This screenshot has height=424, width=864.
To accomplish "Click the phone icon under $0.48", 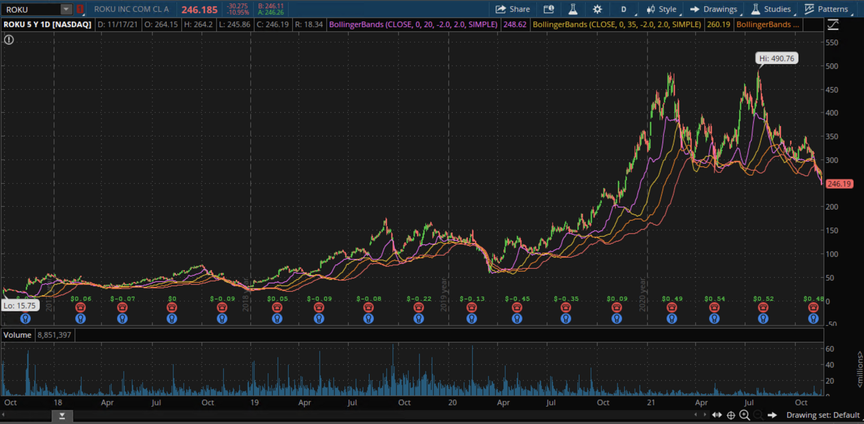I will (x=813, y=308).
